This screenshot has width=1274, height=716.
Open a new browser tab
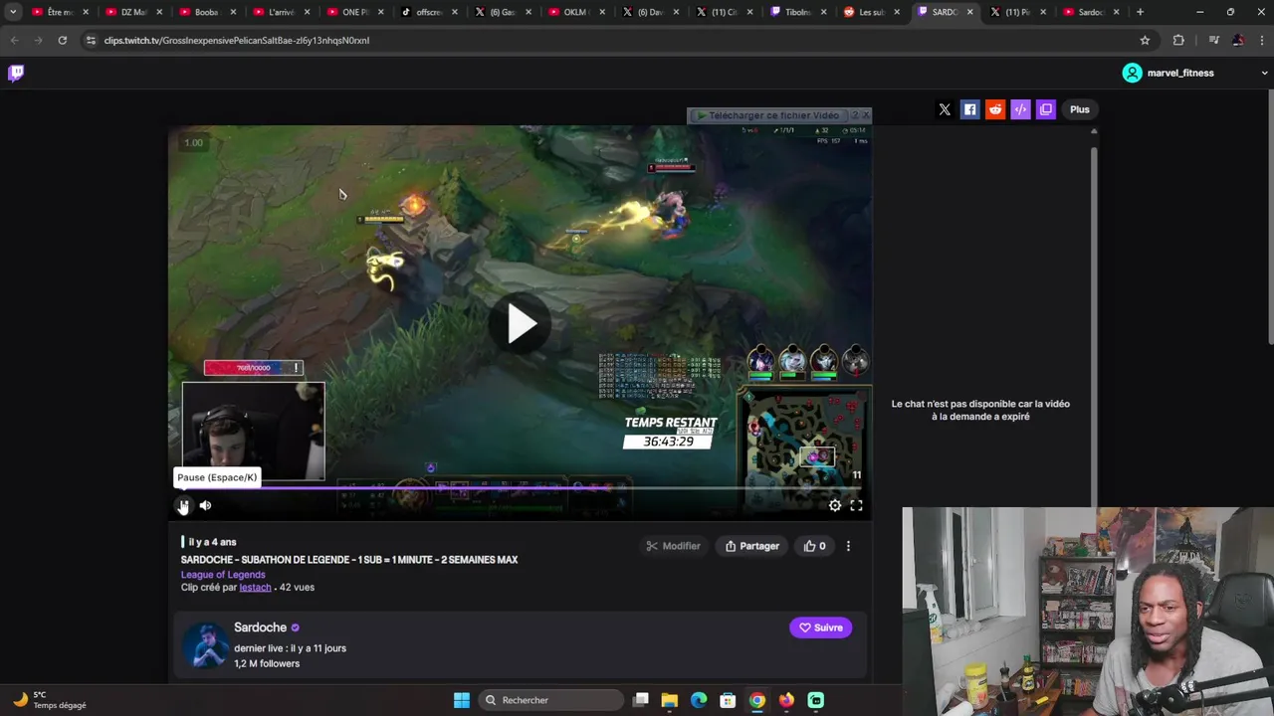(1140, 12)
